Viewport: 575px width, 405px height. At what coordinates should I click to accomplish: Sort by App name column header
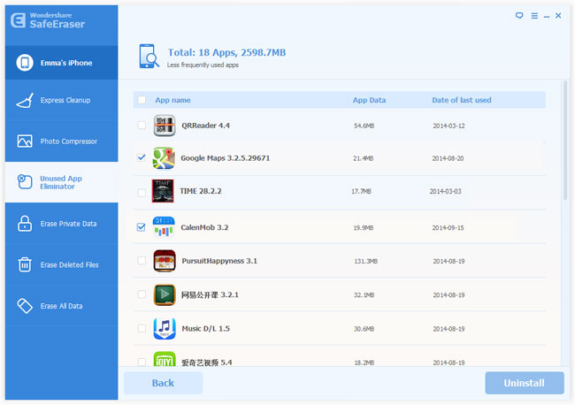[172, 100]
